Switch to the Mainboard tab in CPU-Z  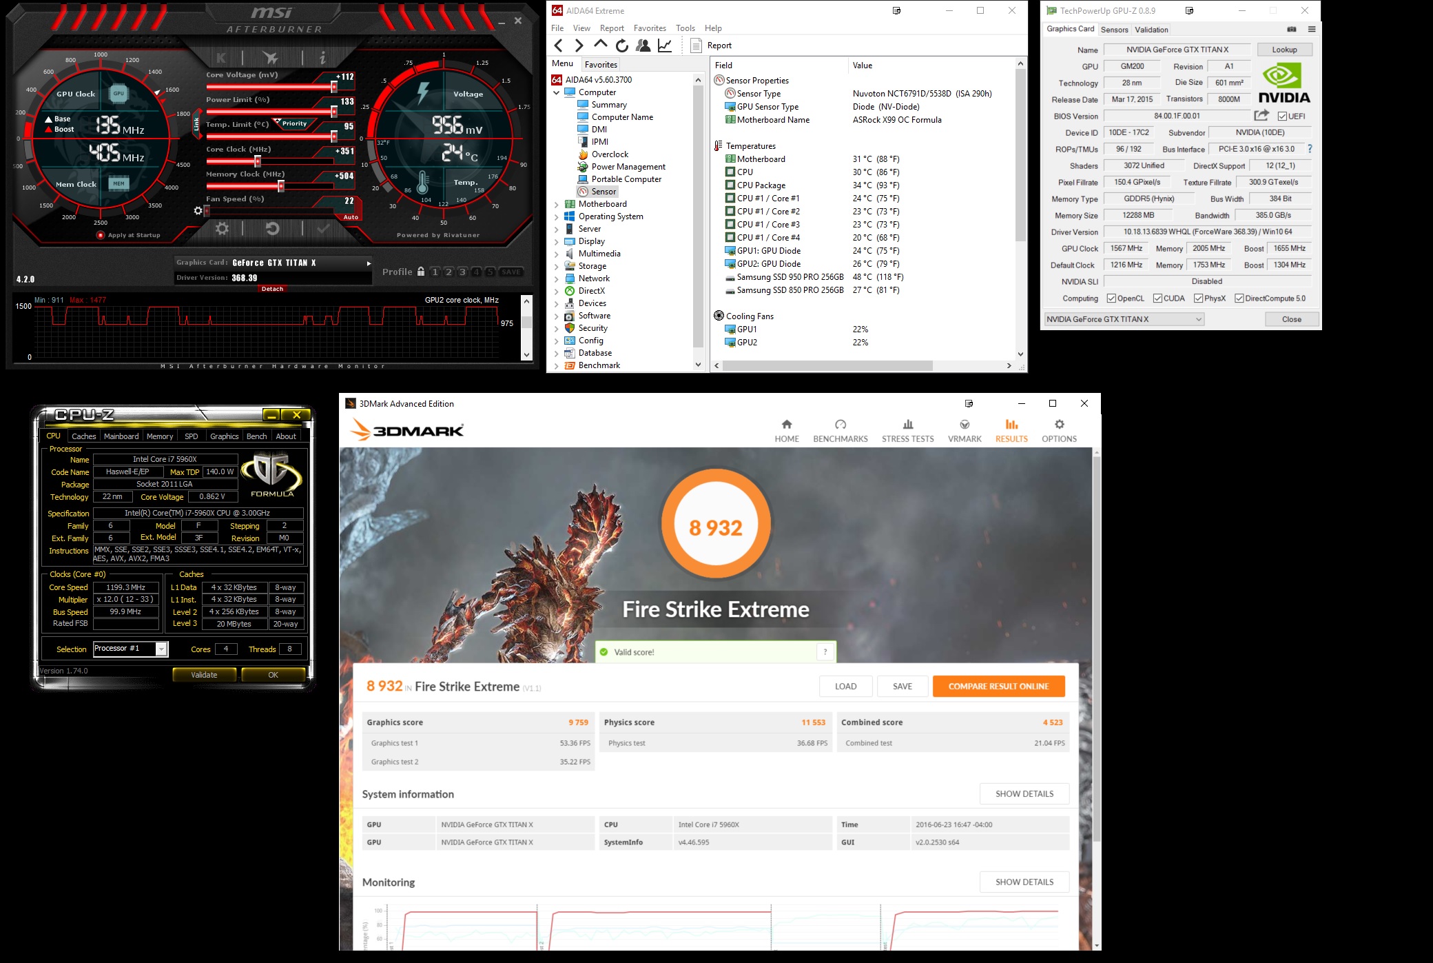tap(121, 436)
